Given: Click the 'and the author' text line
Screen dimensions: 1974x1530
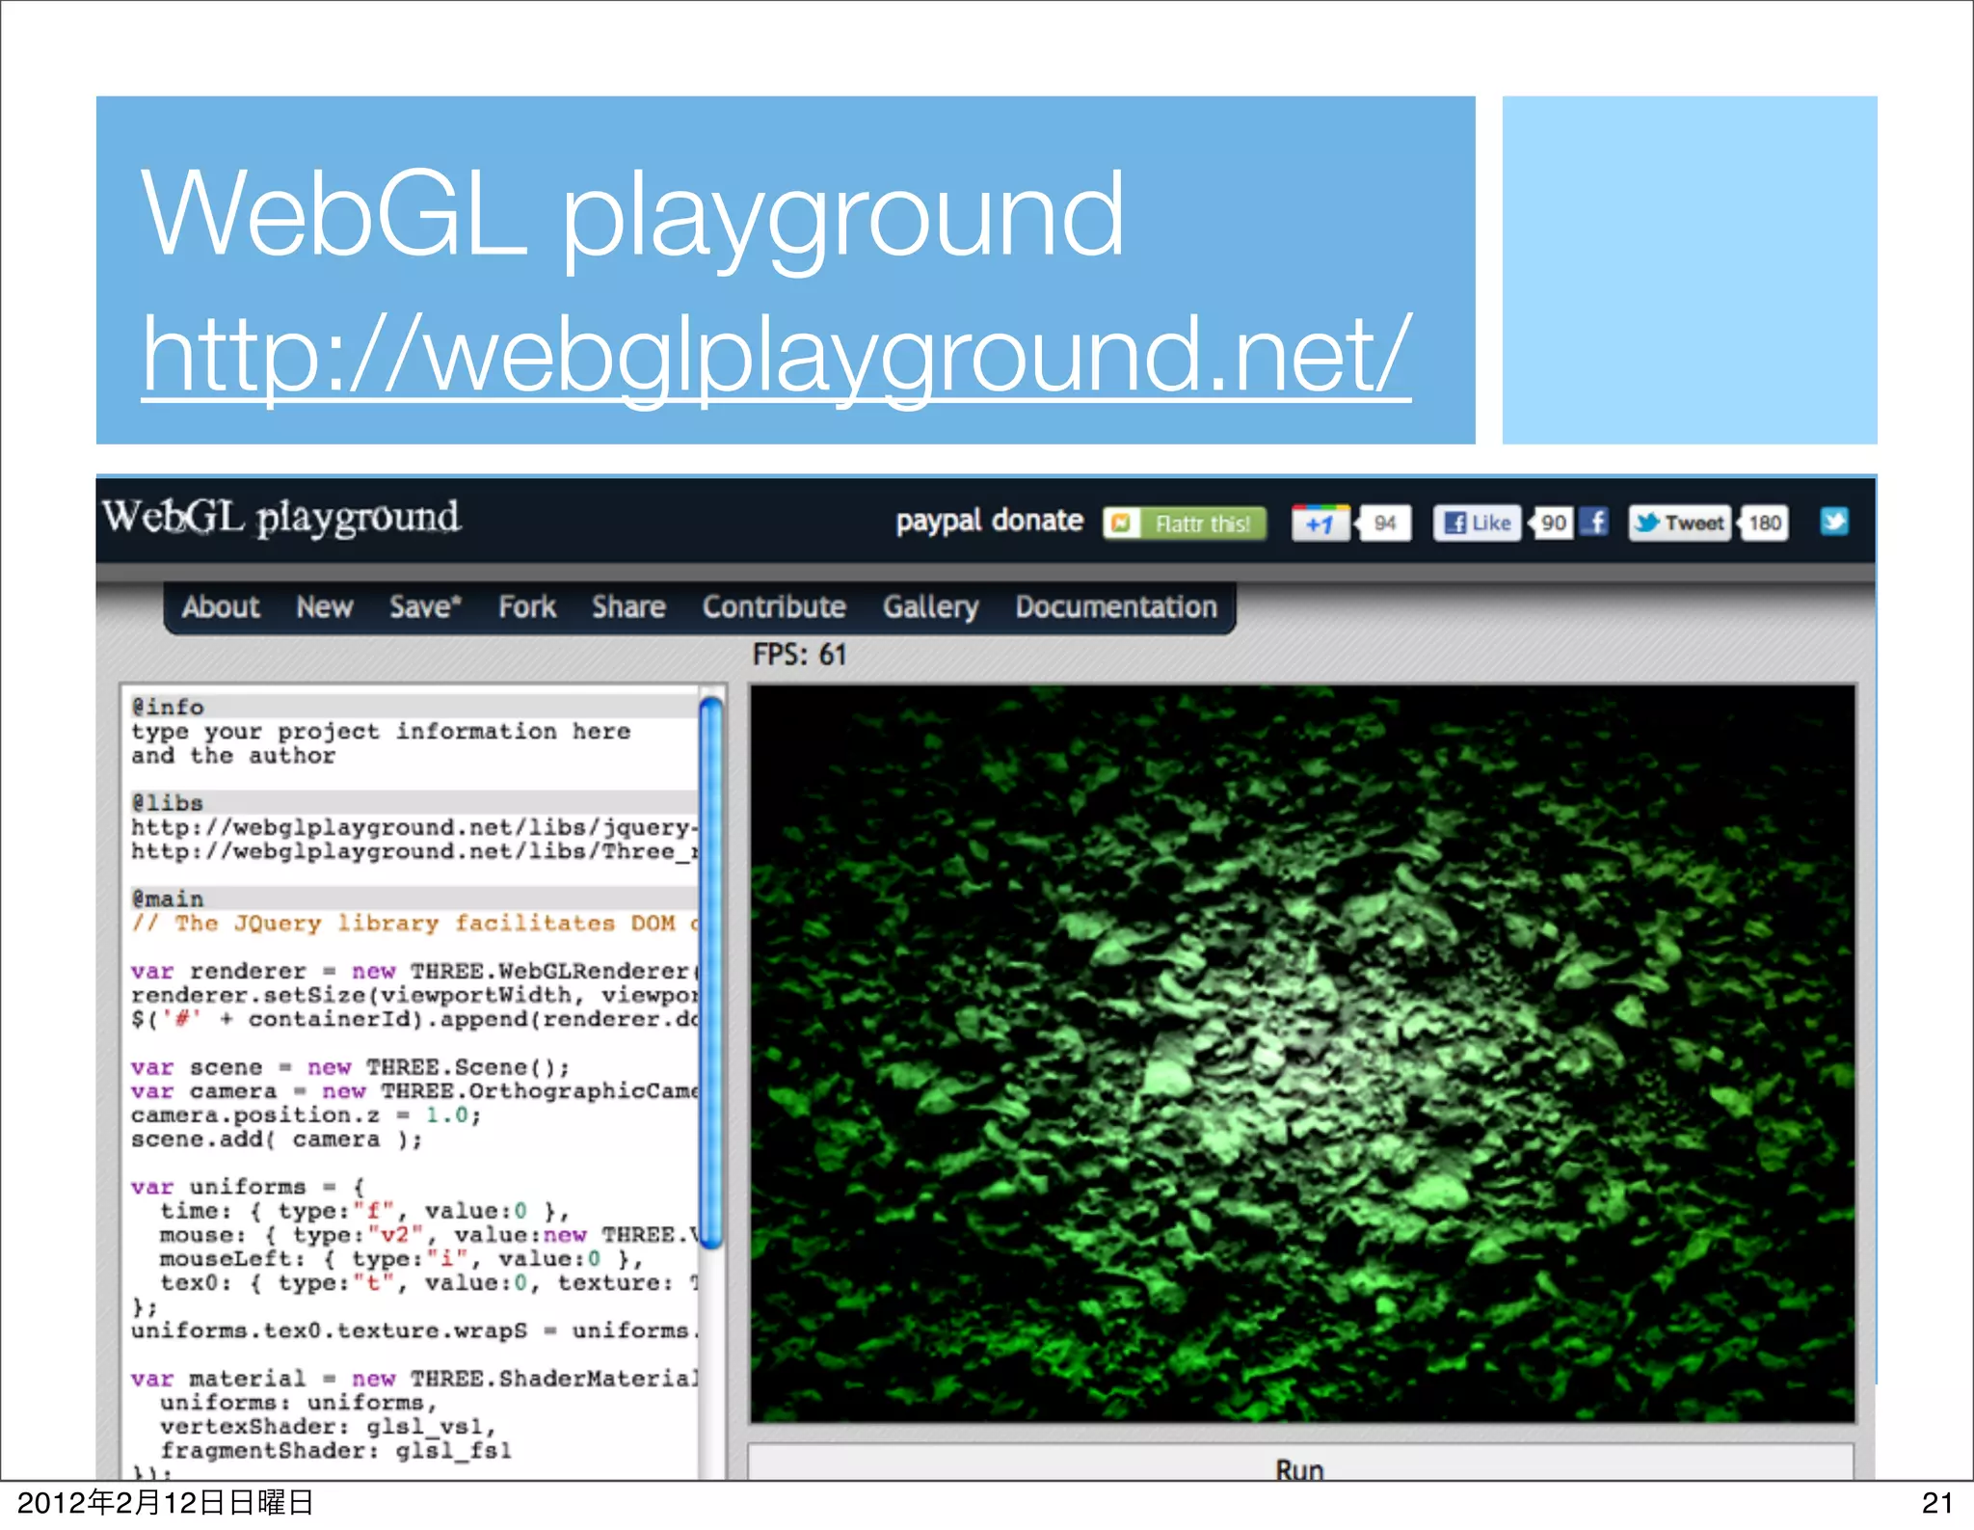Looking at the screenshot, I should click(233, 755).
